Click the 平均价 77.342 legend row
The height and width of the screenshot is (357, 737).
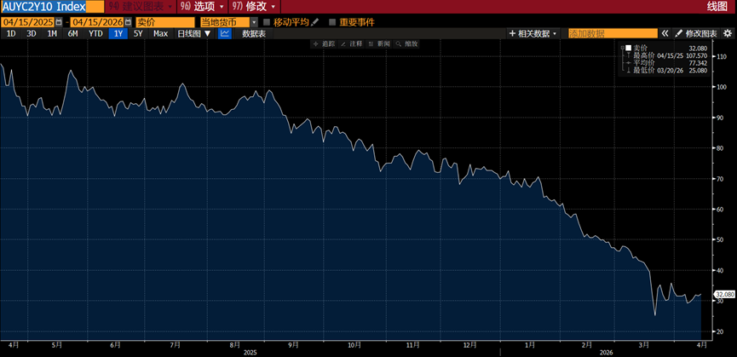[x=667, y=63]
